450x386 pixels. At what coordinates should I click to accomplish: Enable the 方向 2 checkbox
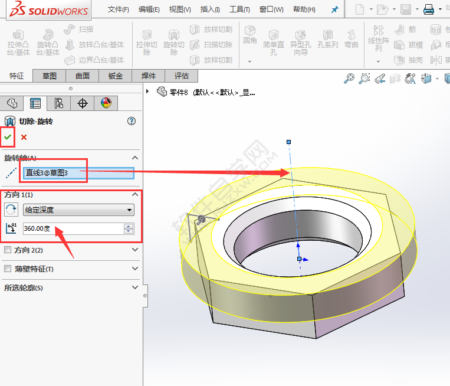[x=8, y=250]
